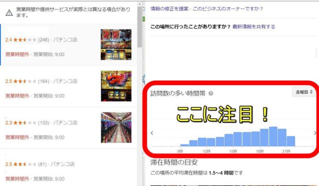Select the 2.5 rated listing with 164 reviews
The height and width of the screenshot is (186, 319).
point(69,87)
